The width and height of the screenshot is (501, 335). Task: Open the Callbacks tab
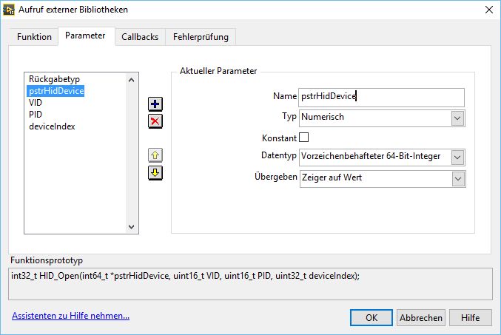(x=140, y=36)
